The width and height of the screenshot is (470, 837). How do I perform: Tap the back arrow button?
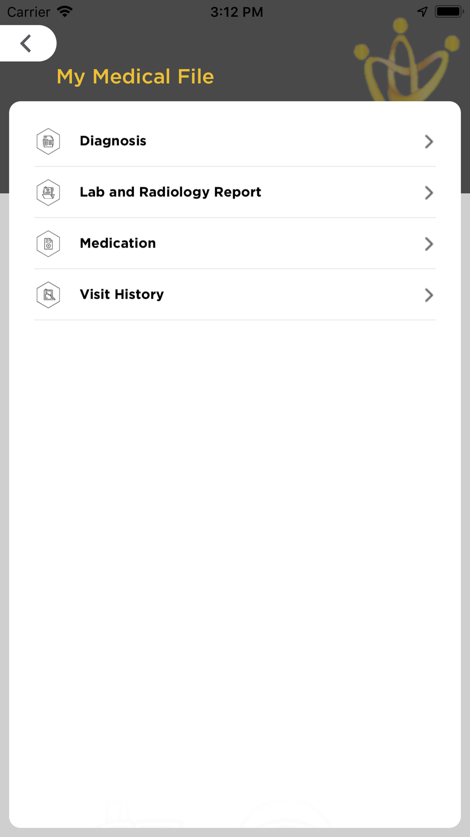click(x=27, y=43)
